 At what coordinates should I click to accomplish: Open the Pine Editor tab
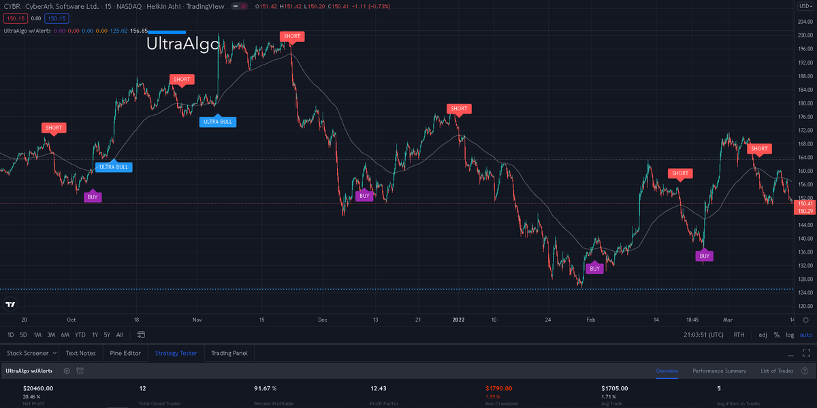(125, 353)
